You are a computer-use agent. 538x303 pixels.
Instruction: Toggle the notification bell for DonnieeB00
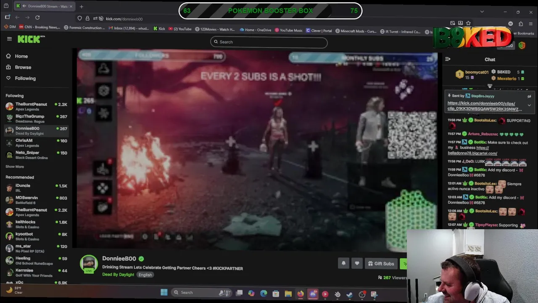click(x=343, y=263)
